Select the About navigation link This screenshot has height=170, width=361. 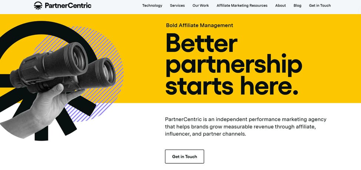pyautogui.click(x=281, y=6)
